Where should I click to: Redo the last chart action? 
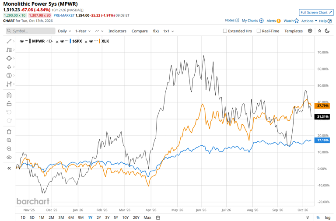click(9, 121)
